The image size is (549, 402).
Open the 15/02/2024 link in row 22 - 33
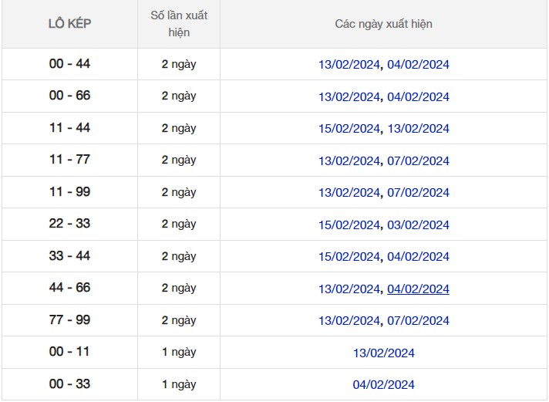point(349,225)
